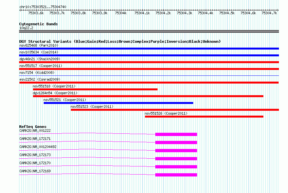This screenshot has height=193, width=288.
Task: Click the nsv551526 (Cooper2011) label
Action: click(166, 113)
